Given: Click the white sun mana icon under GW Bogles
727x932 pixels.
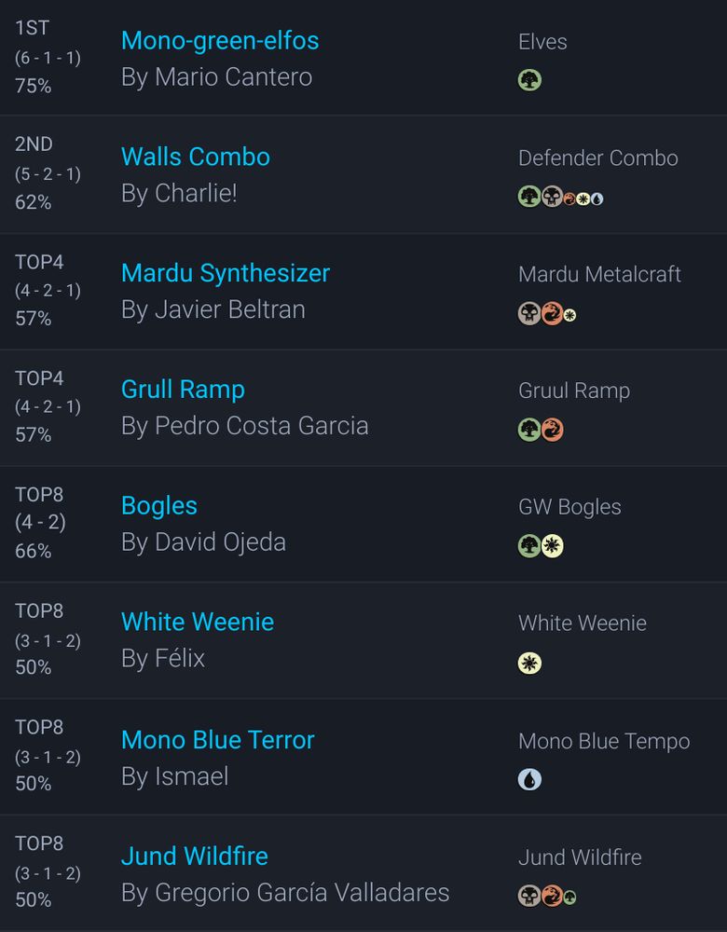Looking at the screenshot, I should (552, 546).
